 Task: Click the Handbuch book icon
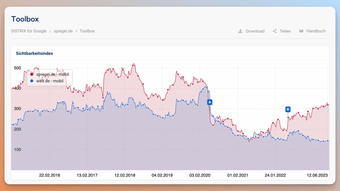coord(301,31)
